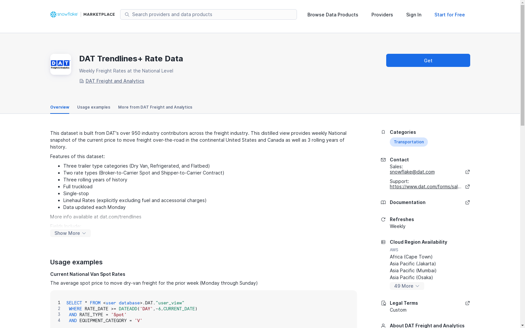This screenshot has width=525, height=328.
Task: Click the provider building icon
Action: click(82, 81)
